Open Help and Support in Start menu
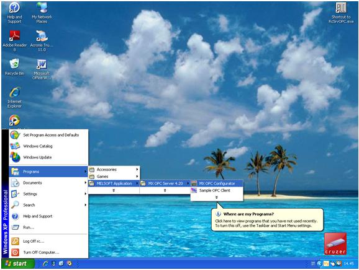 [48, 216]
